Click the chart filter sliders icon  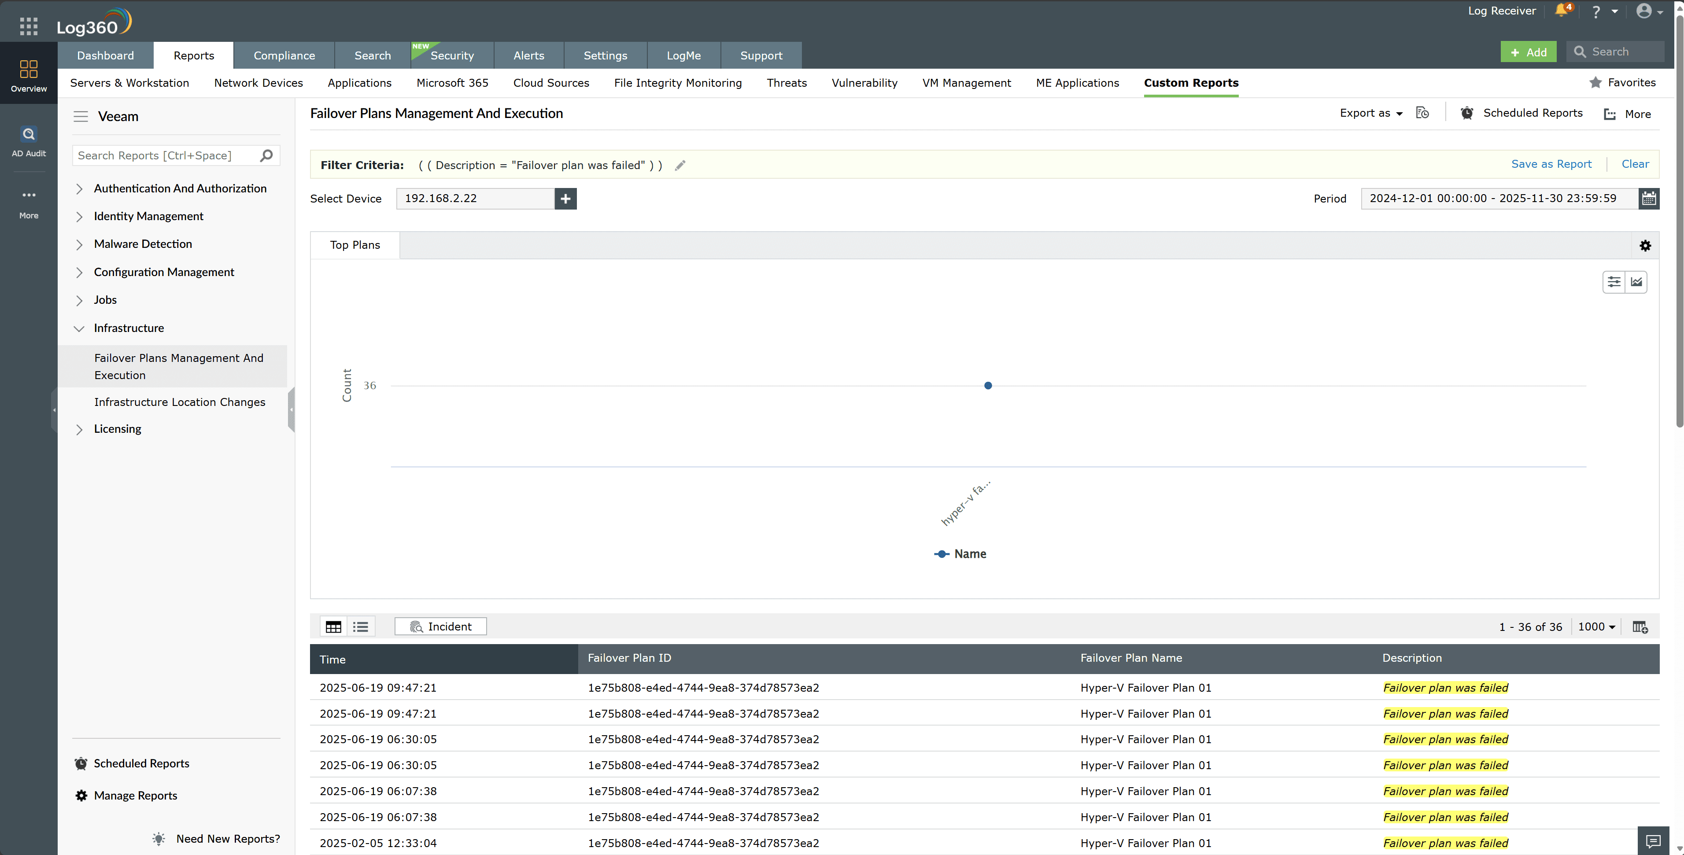(1614, 282)
